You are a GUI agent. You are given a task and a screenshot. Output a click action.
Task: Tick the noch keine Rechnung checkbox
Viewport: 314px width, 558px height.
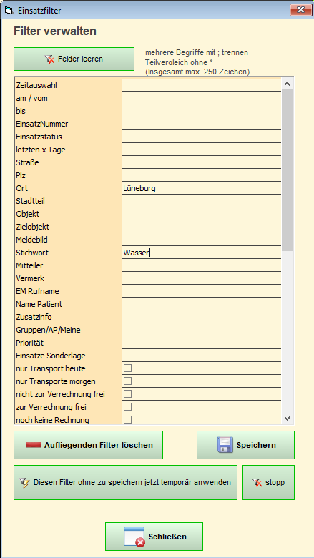click(127, 419)
